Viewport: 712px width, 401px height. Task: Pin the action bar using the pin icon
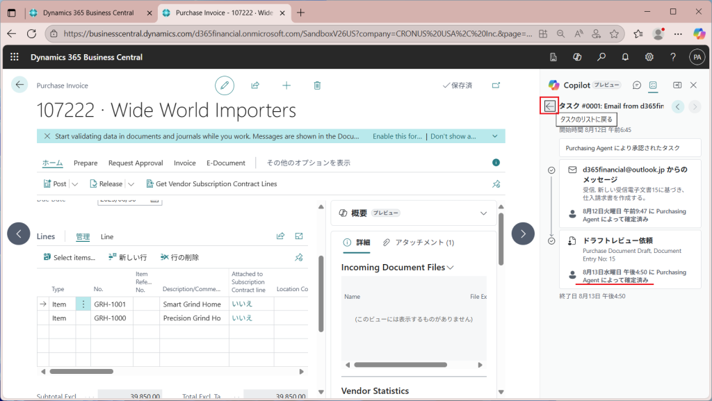tap(496, 183)
